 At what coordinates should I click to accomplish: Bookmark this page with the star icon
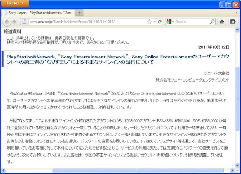coord(150,22)
